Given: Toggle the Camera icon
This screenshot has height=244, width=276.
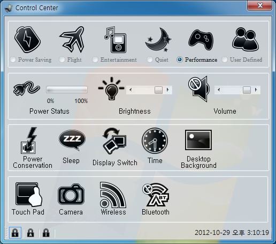Looking at the screenshot, I should 71,194.
